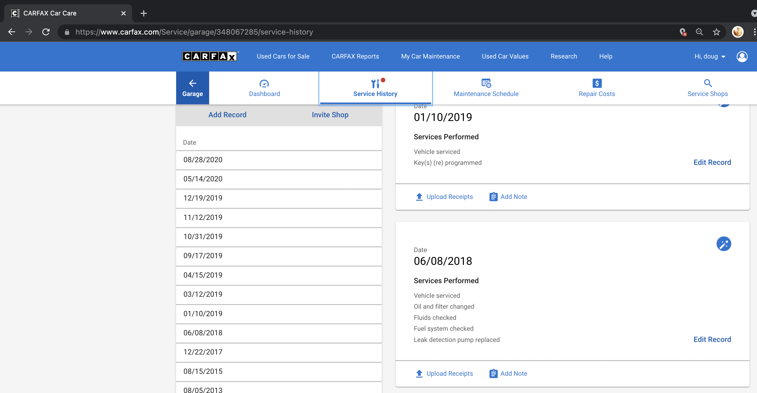
Task: Click upload arrow icon in 06/08/2018 record
Action: pyautogui.click(x=419, y=374)
